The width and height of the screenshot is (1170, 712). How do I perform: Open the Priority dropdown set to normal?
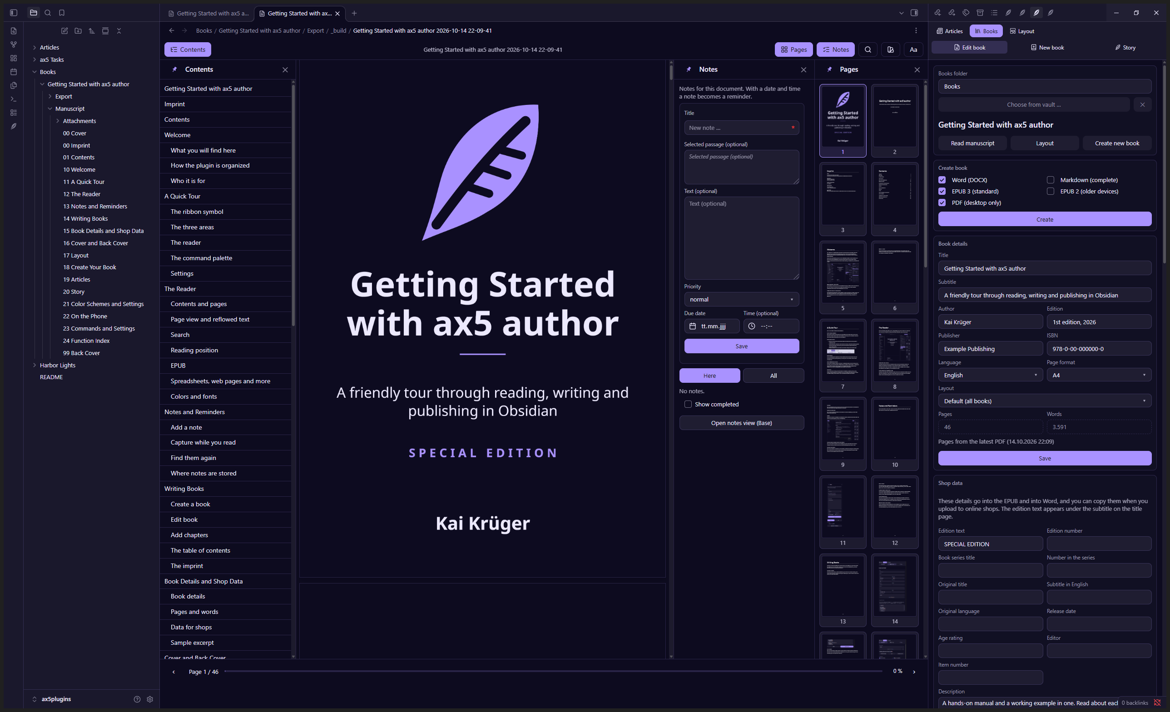742,300
